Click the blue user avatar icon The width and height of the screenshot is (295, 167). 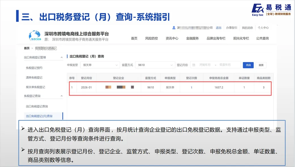173,28
